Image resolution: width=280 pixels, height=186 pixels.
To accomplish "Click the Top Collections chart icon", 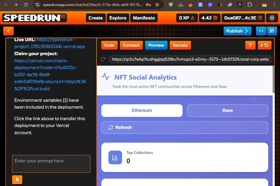I will 115,157.
